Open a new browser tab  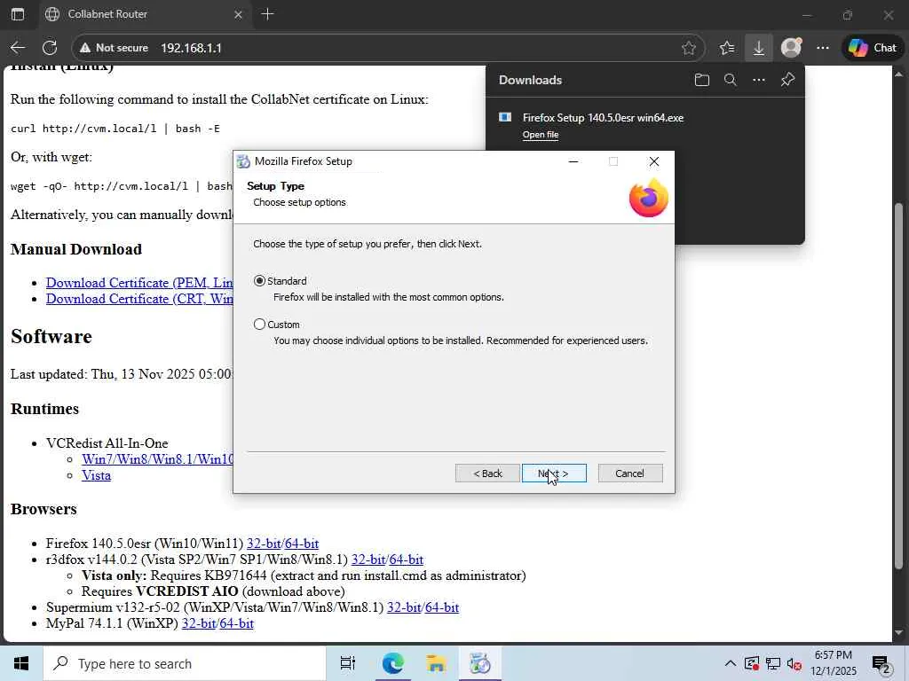[x=267, y=14]
